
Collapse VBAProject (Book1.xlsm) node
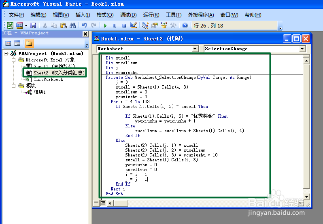[x=6, y=54]
